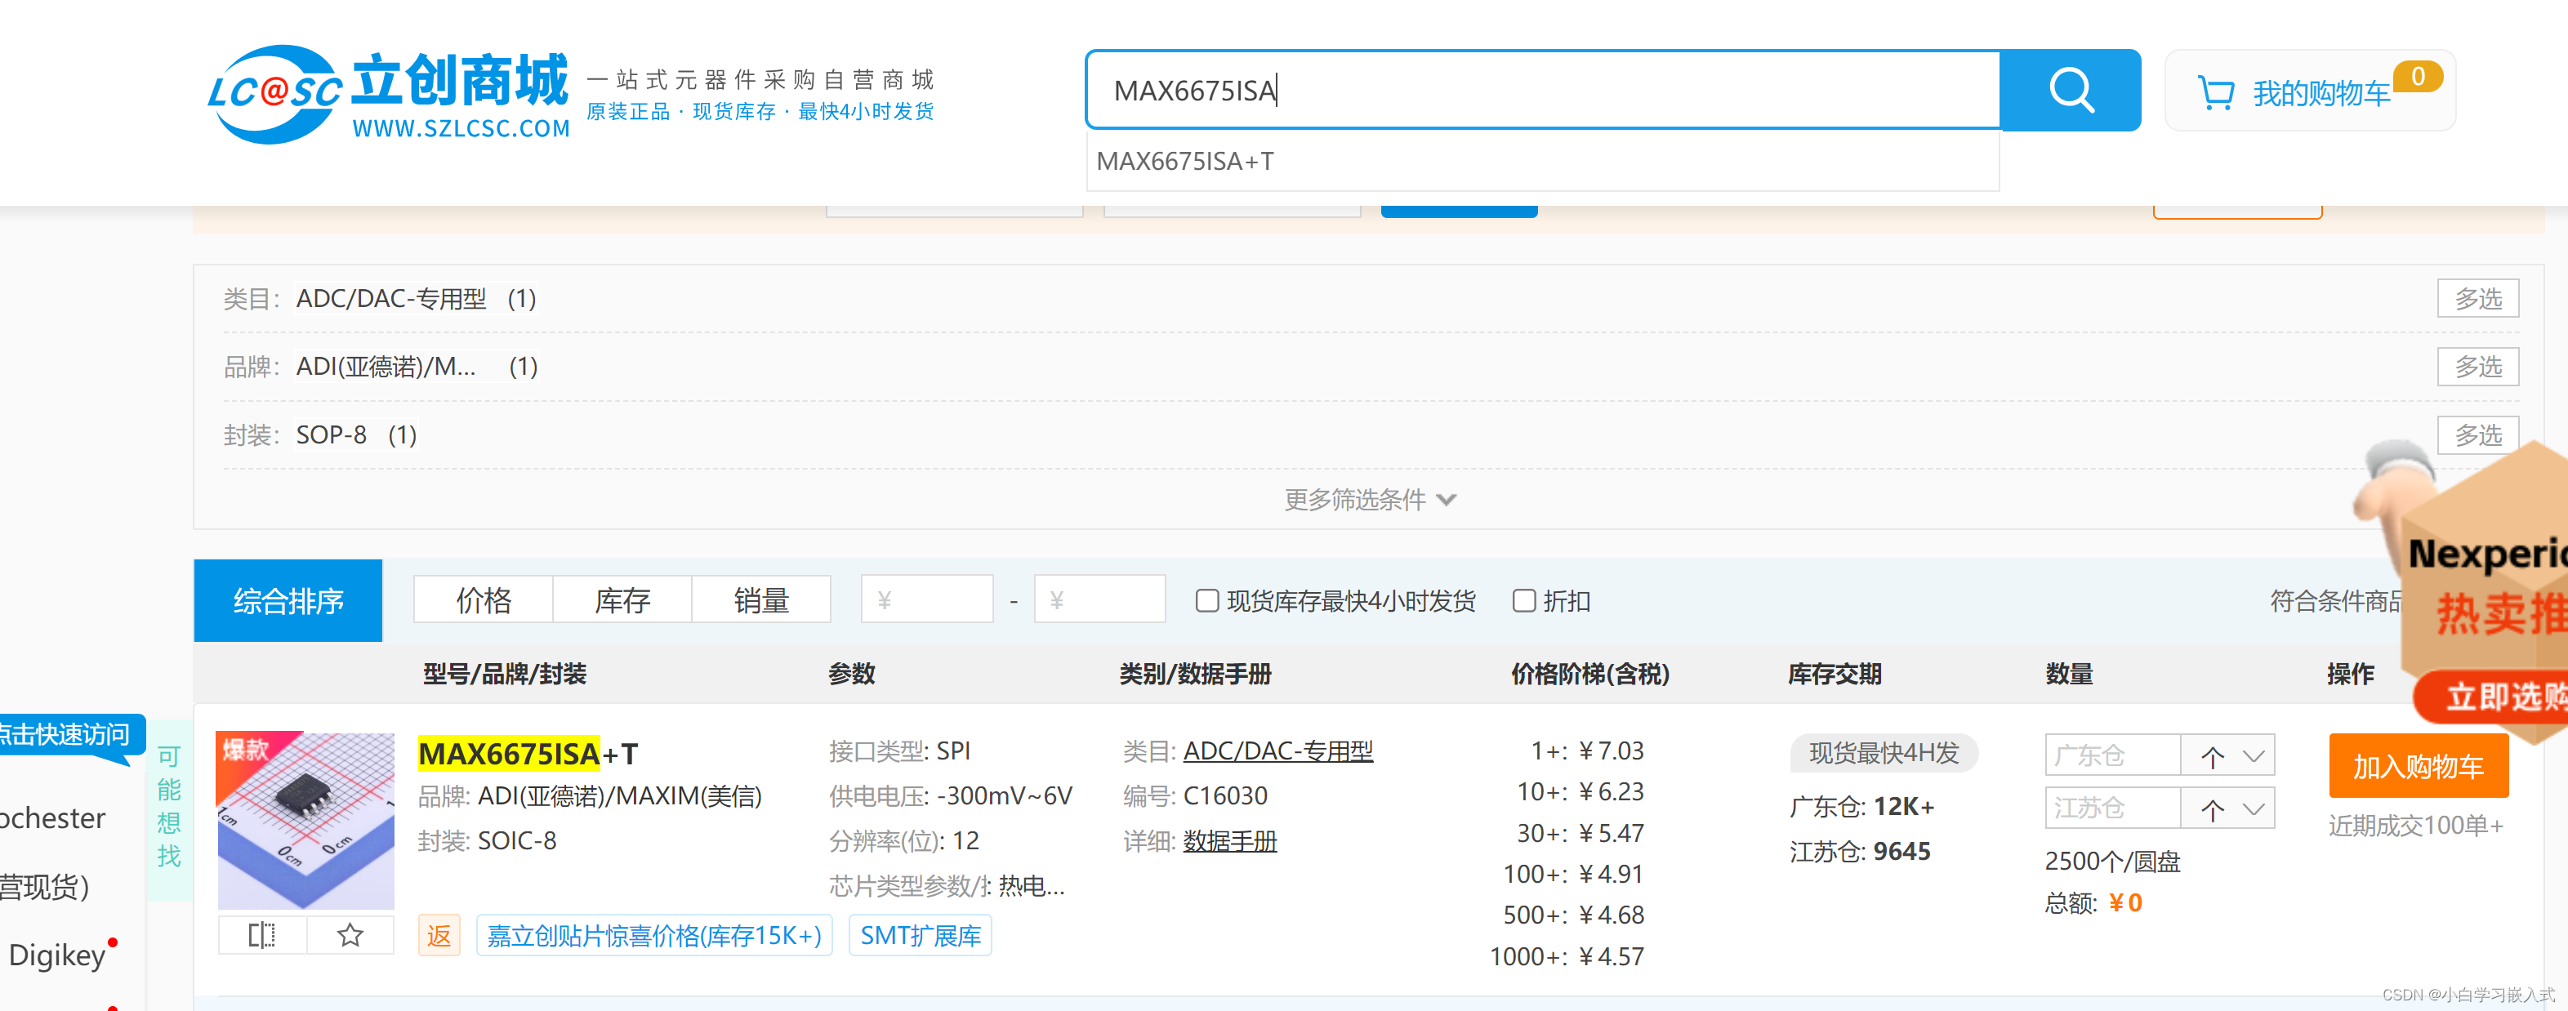The height and width of the screenshot is (1011, 2568).
Task: Click the orange 返 rebate badge
Action: (439, 935)
